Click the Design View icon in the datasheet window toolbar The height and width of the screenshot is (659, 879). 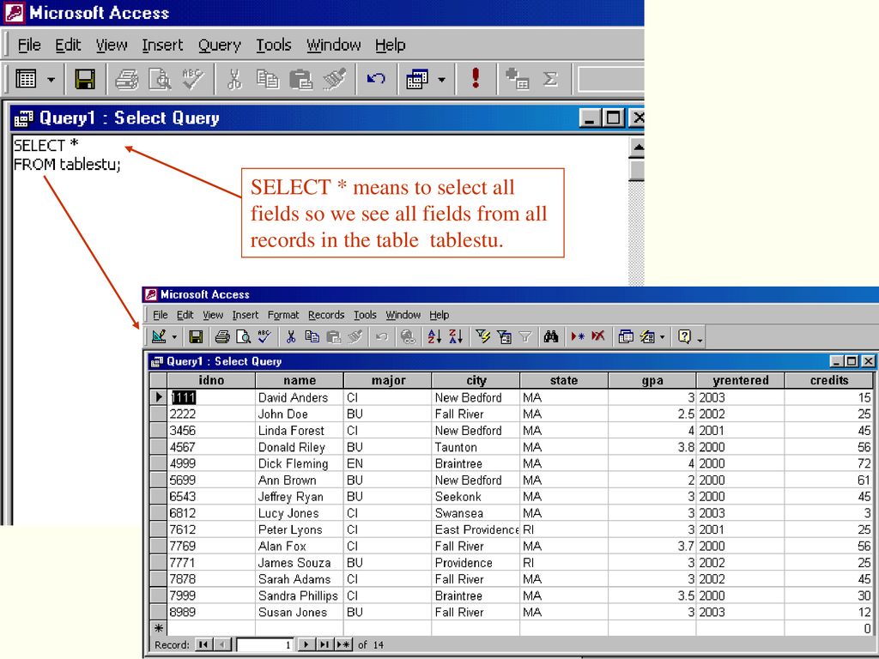click(159, 336)
